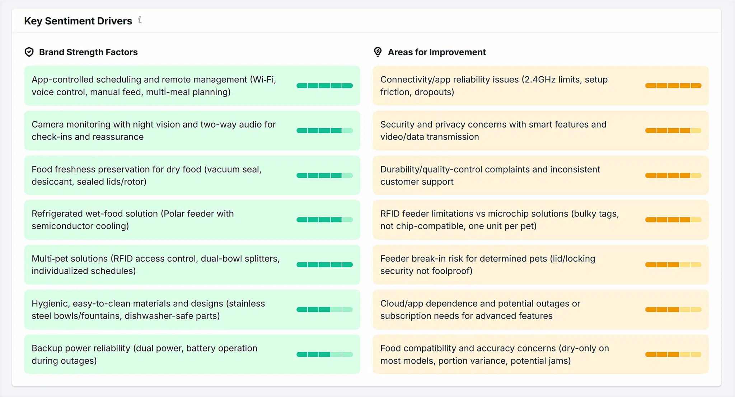Screen dimensions: 735x397
Task: Select the Food compatibility and accuracy concerns text
Action: (x=495, y=354)
